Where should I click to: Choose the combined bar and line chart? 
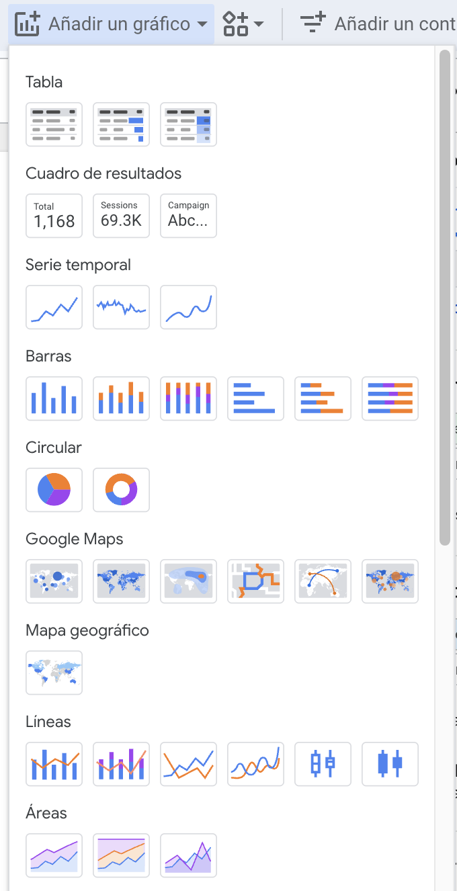pyautogui.click(x=54, y=764)
